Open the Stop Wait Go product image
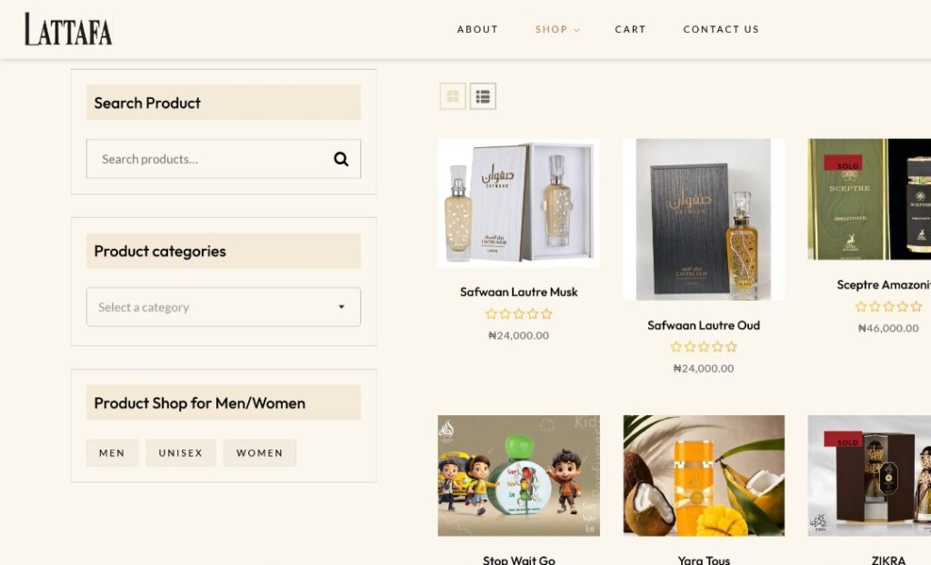This screenshot has height=565, width=931. click(x=519, y=475)
